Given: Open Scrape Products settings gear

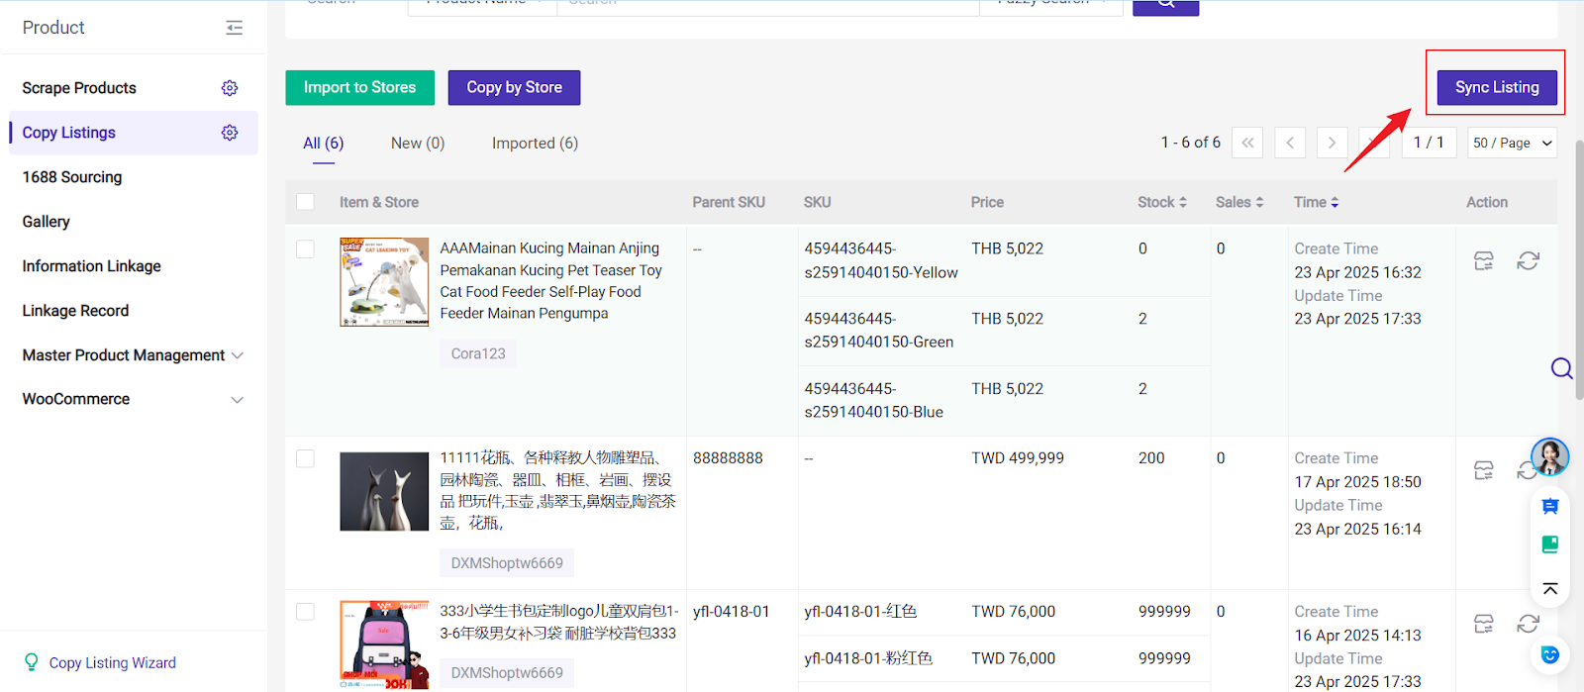Looking at the screenshot, I should [230, 88].
